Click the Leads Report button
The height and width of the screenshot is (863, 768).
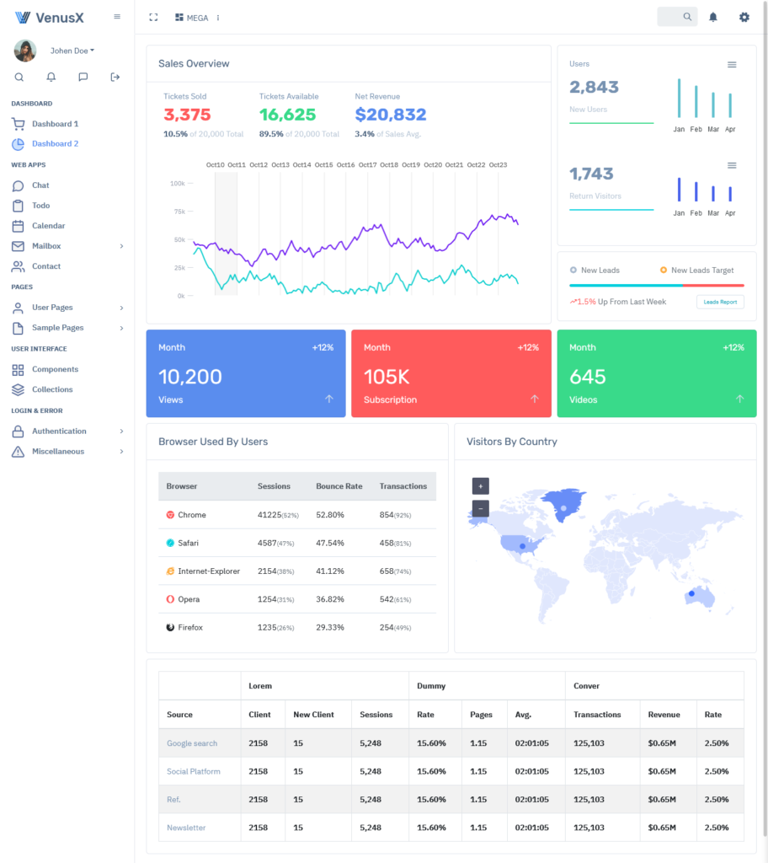point(719,302)
